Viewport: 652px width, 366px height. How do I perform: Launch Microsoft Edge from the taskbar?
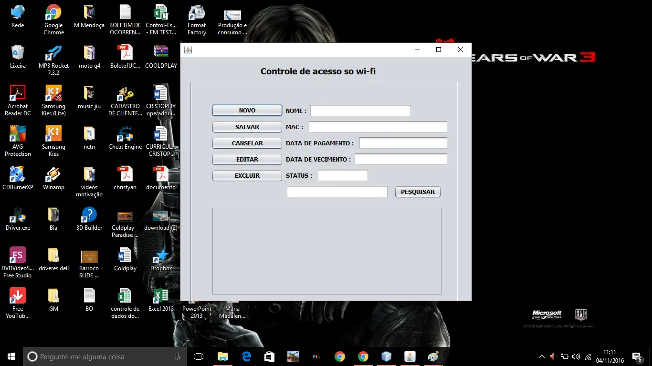[x=246, y=356]
